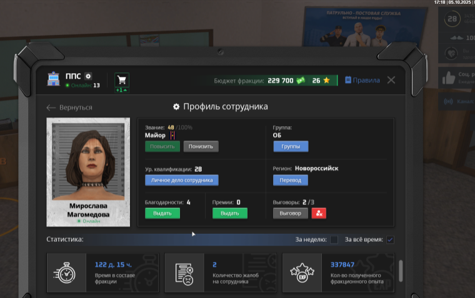Enable the За неделю checkbox
475x298 pixels.
[334, 240]
